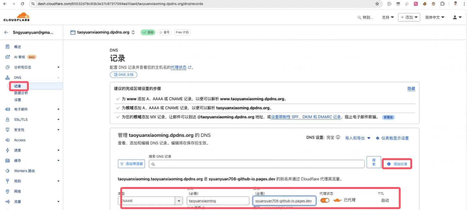The image size is (467, 210).
Task: Expand the 导入和导出 dropdown
Action: point(358,138)
